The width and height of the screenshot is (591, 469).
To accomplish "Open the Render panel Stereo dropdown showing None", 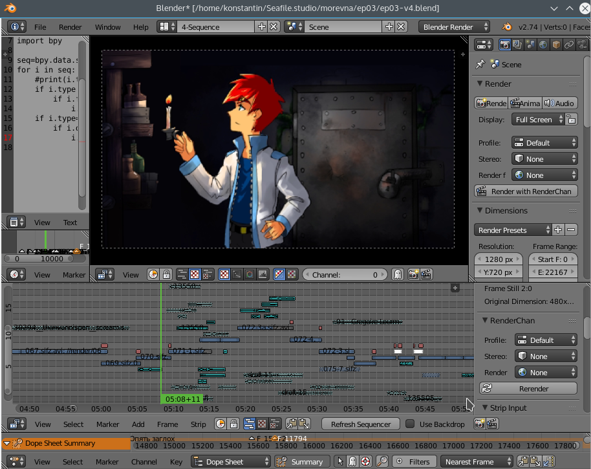I will click(544, 159).
